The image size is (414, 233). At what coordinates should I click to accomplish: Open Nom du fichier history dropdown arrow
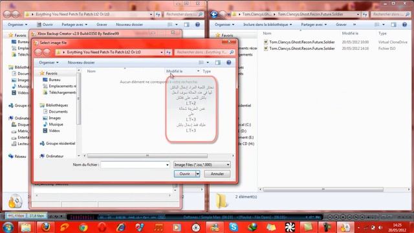tap(168, 165)
